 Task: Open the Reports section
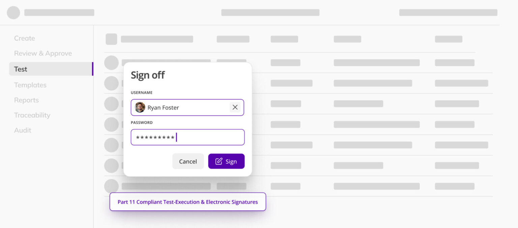[26, 100]
